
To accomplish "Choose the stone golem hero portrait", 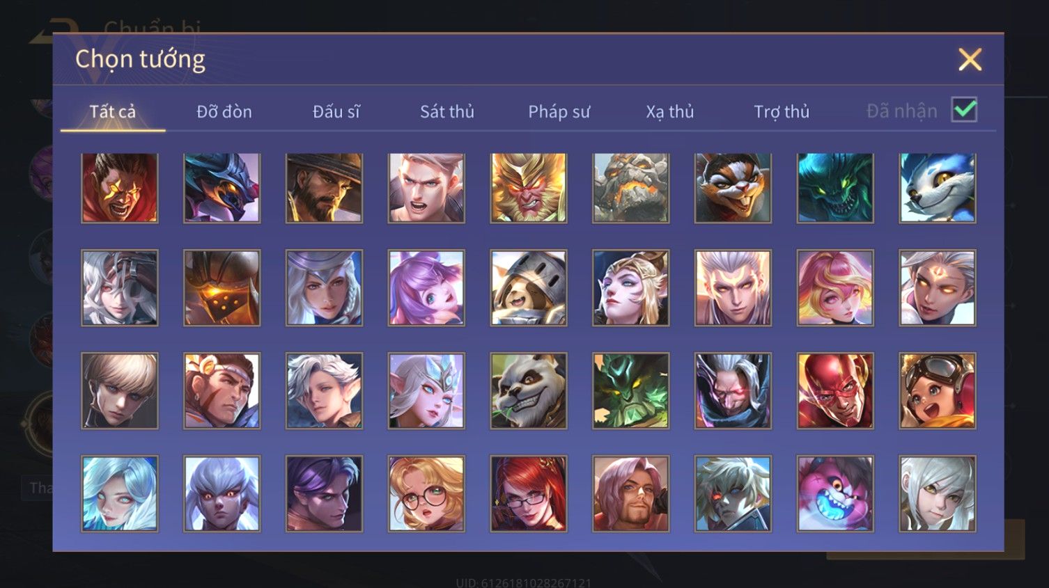I will (x=630, y=188).
